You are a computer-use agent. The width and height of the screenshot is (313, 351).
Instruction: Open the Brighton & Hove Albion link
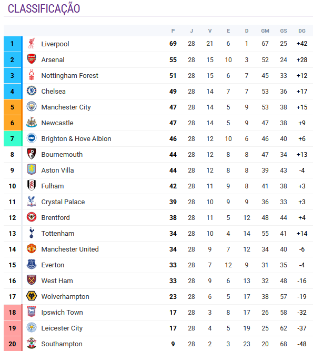point(76,139)
